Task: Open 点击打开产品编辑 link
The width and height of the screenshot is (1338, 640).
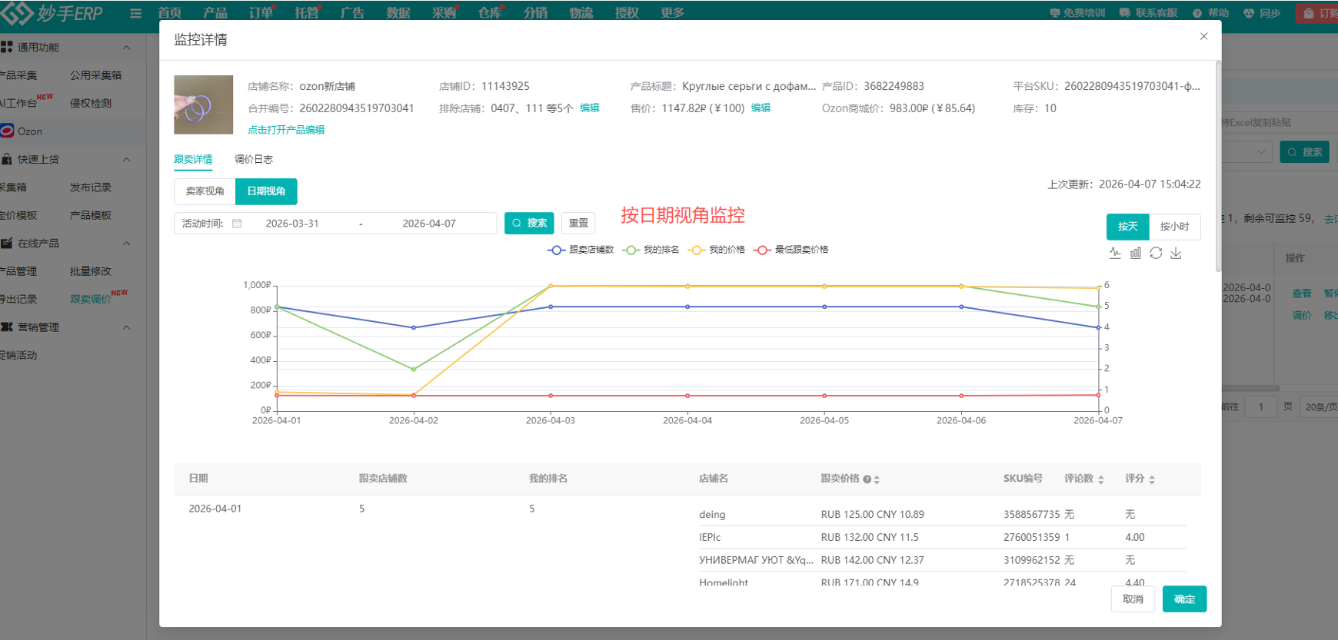Action: tap(286, 130)
